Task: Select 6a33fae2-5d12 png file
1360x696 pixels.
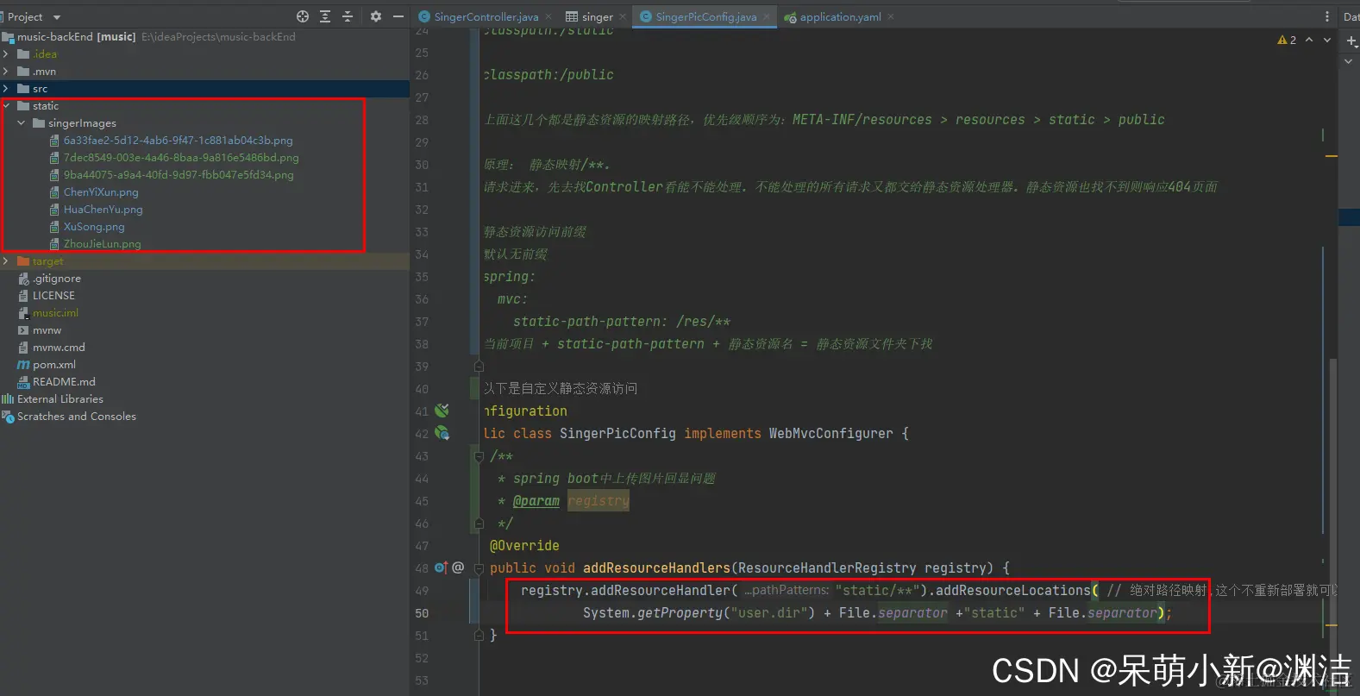Action: (178, 140)
